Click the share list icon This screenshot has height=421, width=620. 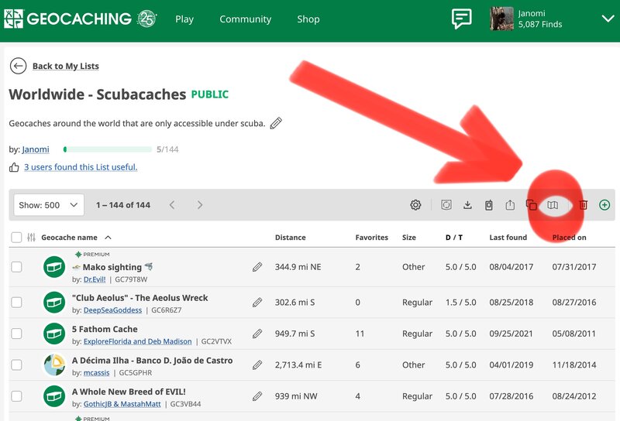click(510, 205)
